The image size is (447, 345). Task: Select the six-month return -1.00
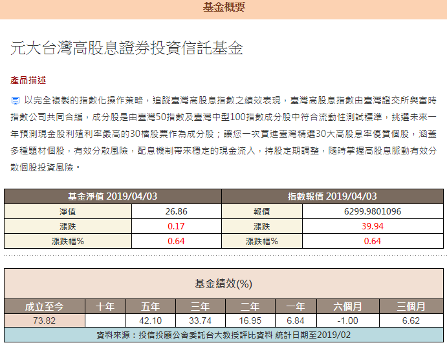(x=348, y=320)
